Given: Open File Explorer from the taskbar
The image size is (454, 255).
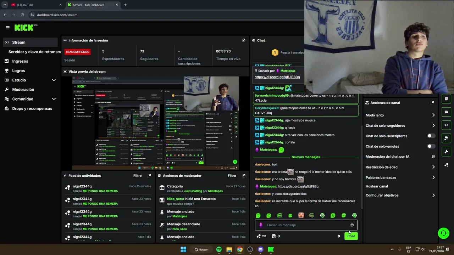Looking at the screenshot, I should point(229,249).
